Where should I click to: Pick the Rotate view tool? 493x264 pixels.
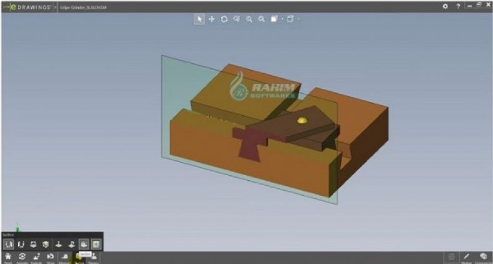tap(224, 19)
